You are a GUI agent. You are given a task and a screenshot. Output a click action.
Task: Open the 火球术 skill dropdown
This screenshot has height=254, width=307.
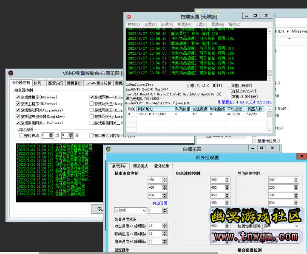click(x=144, y=210)
